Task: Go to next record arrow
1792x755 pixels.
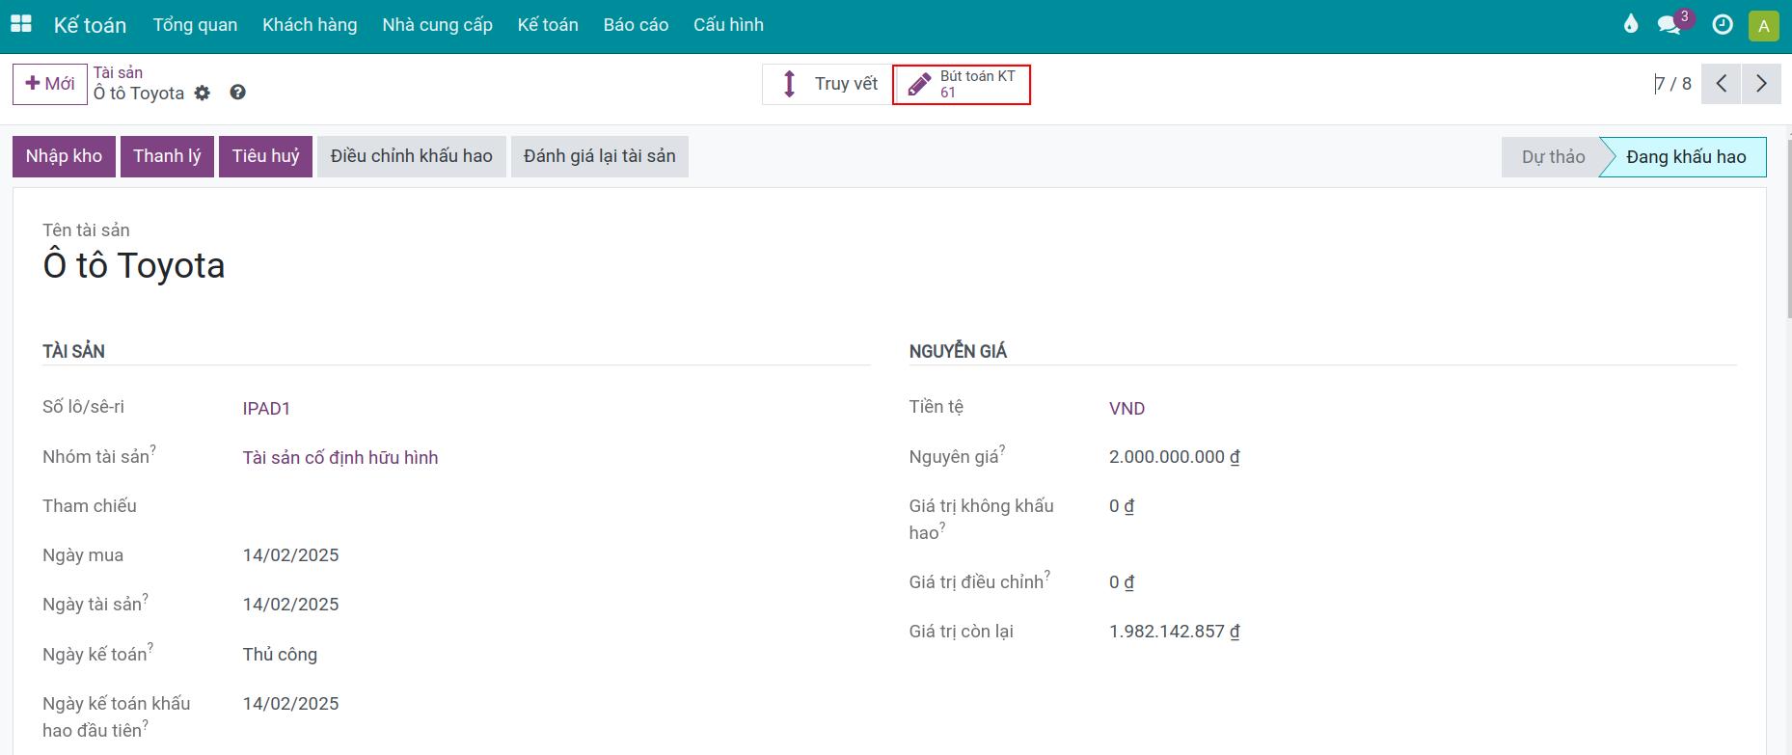Action: click(1761, 84)
